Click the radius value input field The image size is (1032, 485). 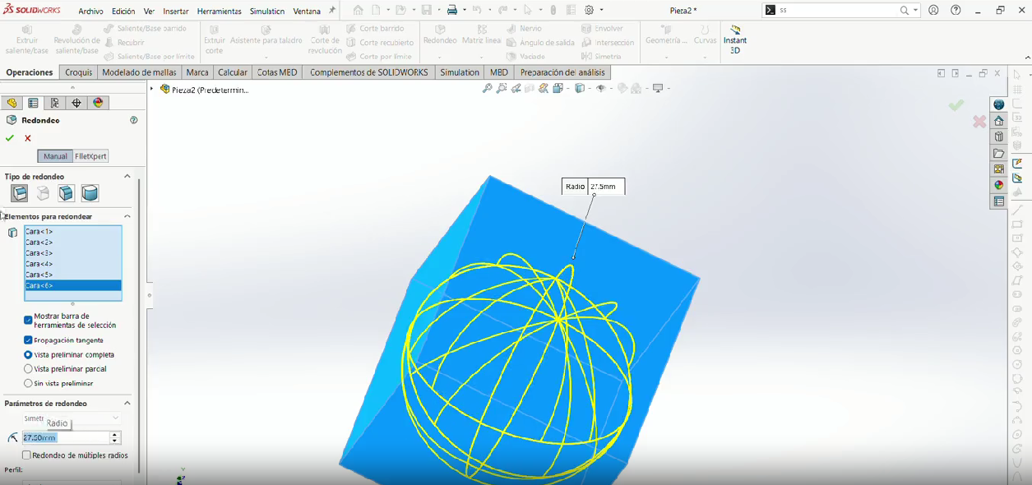(66, 438)
